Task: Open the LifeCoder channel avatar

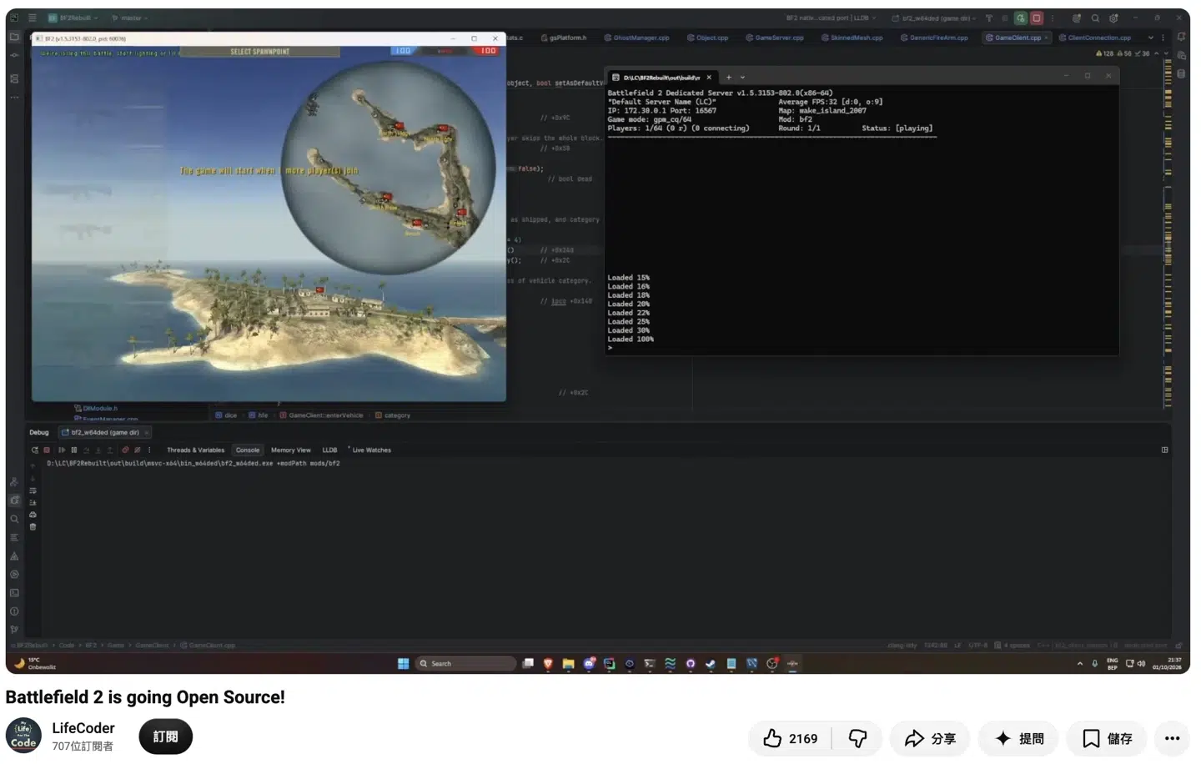Action: [23, 736]
